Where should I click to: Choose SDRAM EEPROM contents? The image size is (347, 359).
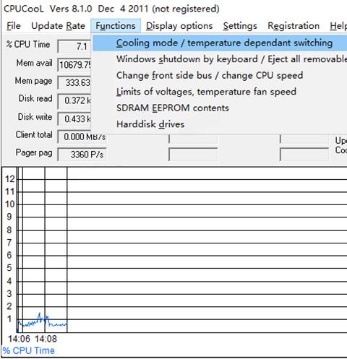[220, 108]
